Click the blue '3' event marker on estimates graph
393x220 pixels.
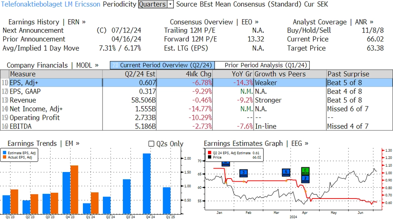(243, 173)
